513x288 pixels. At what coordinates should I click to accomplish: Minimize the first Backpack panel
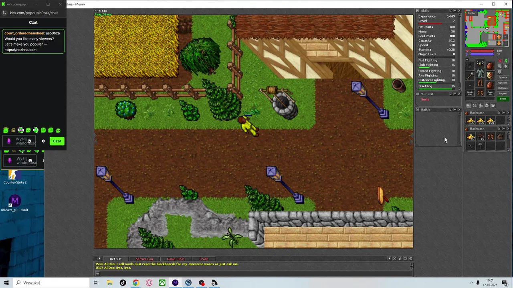(504, 112)
